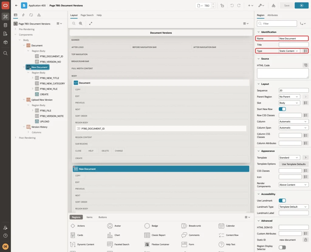The width and height of the screenshot is (311, 252).
Task: Show the Buttons gallery tab
Action: click(x=103, y=217)
